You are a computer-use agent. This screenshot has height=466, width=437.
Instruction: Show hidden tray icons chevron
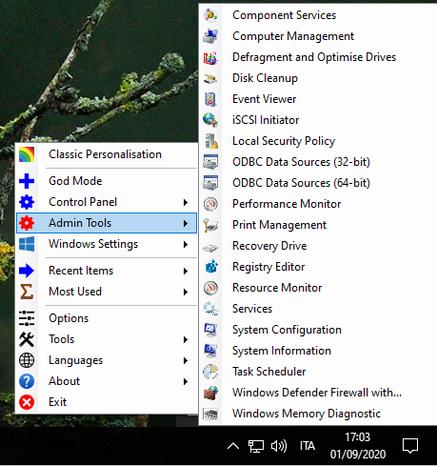pos(233,446)
